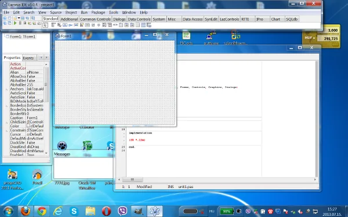The height and width of the screenshot is (217, 348).
Task: Switch to the Events tab in Object Inspector
Action: coord(28,58)
